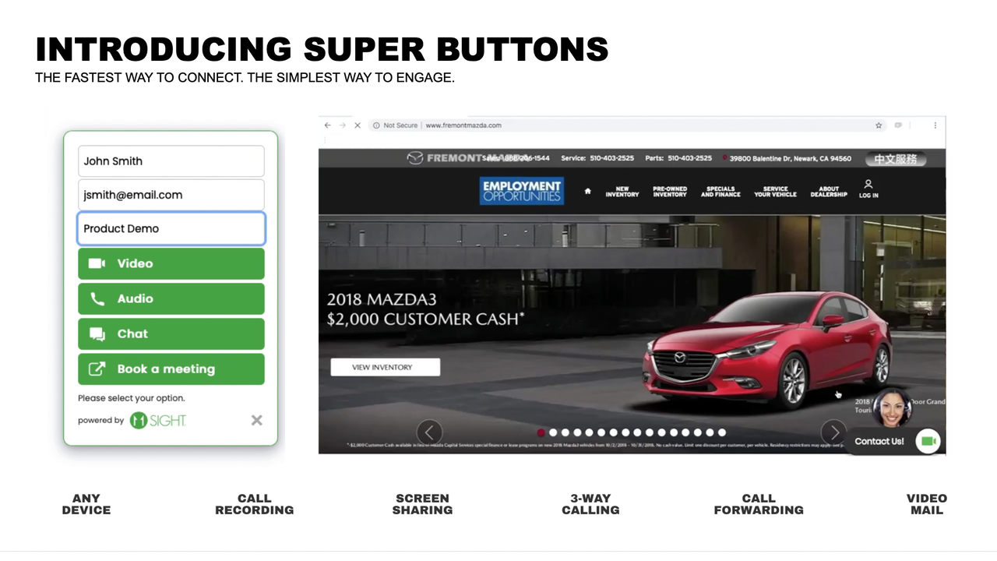Click the View Inventory button

[385, 367]
